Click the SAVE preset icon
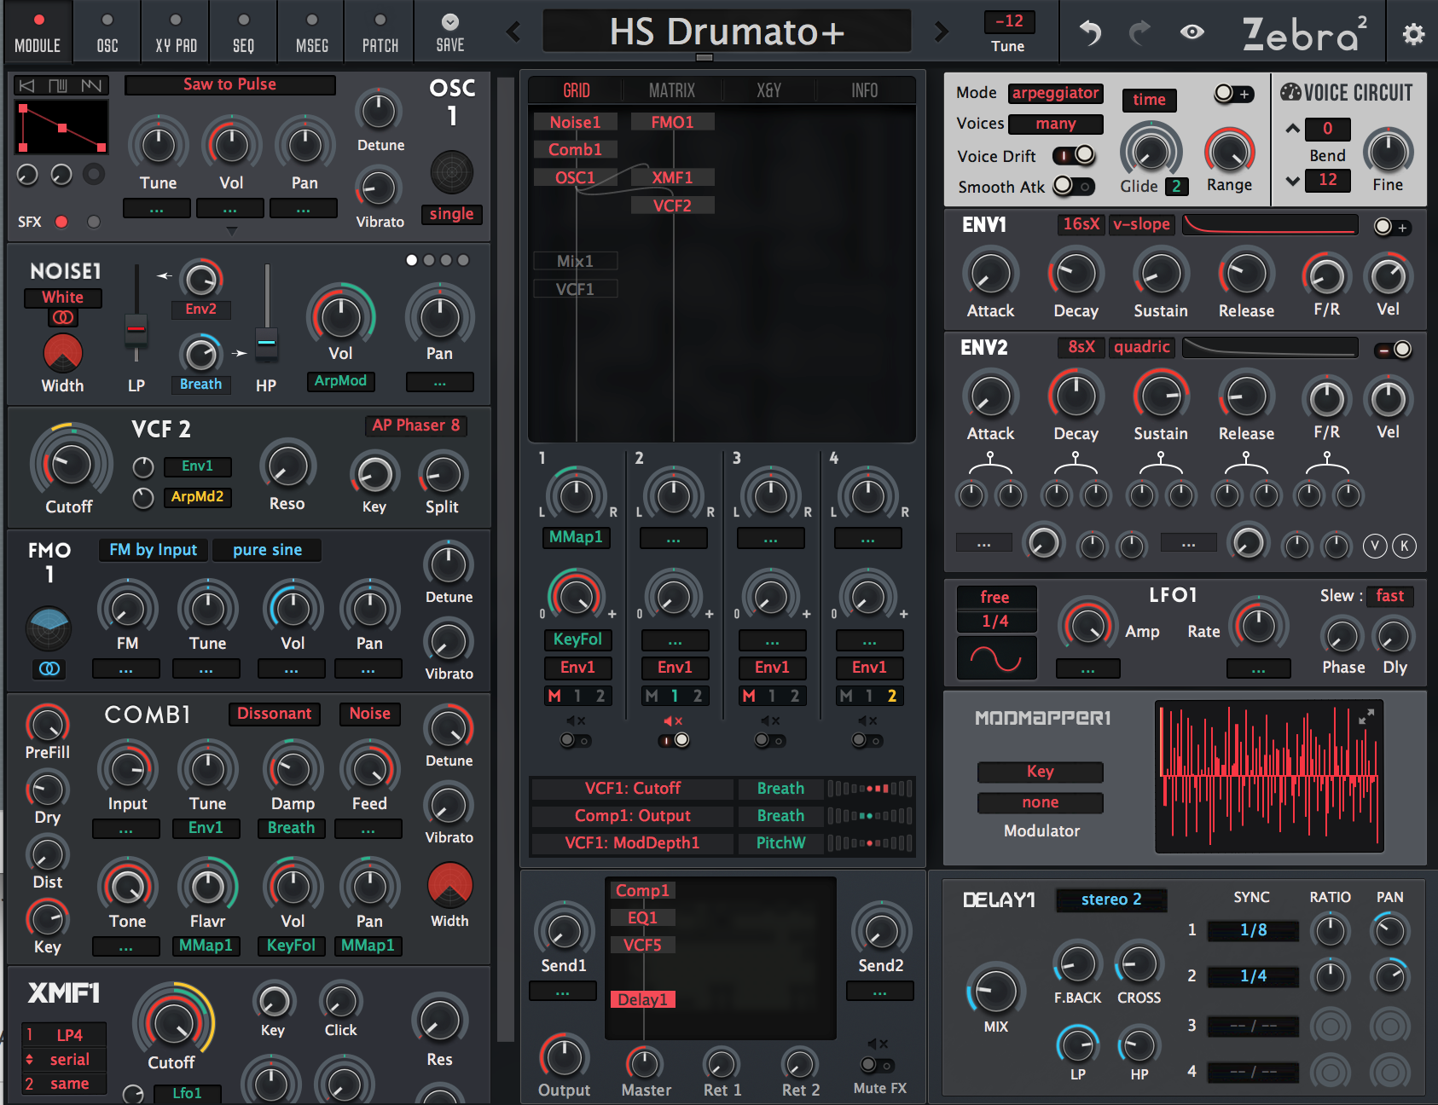The height and width of the screenshot is (1105, 1438). 450,32
